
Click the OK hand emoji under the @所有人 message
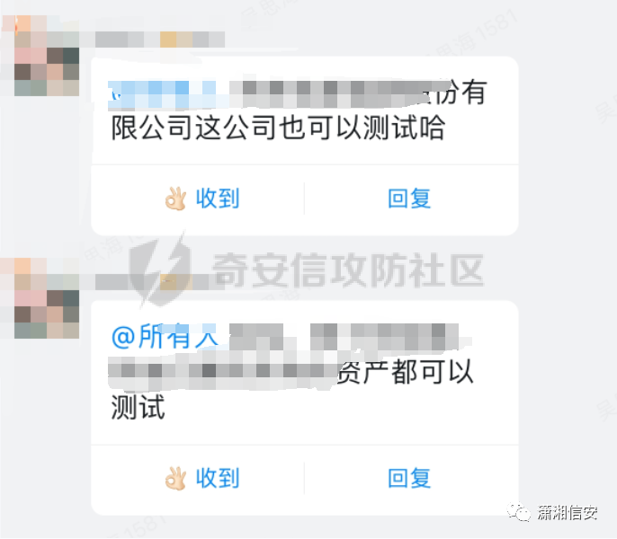[x=175, y=479]
